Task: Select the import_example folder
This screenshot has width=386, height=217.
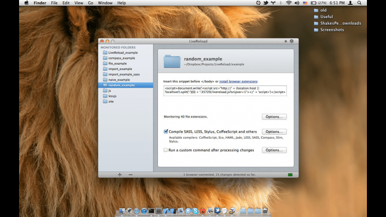Action: coord(126,69)
